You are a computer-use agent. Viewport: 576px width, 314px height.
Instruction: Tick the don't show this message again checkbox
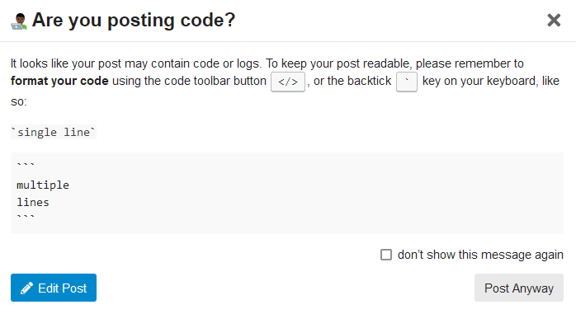coord(385,255)
